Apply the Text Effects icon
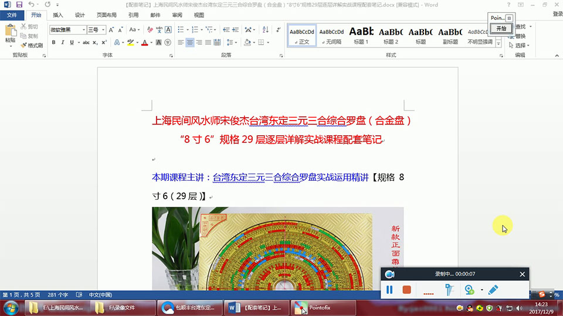This screenshot has height=316, width=563. click(x=117, y=43)
